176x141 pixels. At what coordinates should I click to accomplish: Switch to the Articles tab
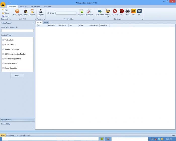tap(39, 22)
